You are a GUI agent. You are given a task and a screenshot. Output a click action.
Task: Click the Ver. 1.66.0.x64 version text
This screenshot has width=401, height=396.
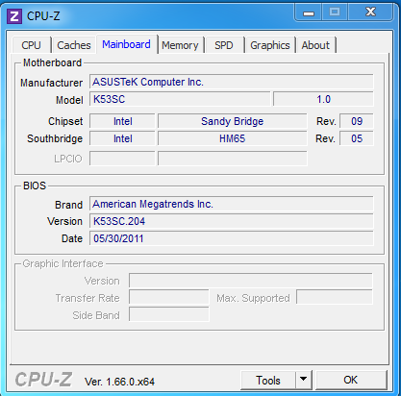point(119,382)
